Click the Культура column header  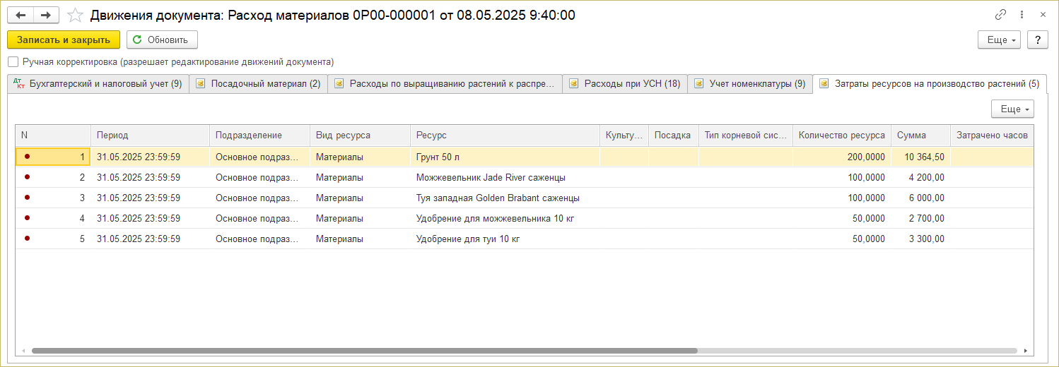tap(624, 135)
